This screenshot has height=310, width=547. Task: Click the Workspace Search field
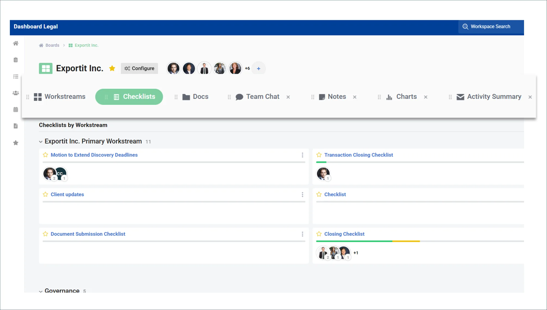coord(491,26)
